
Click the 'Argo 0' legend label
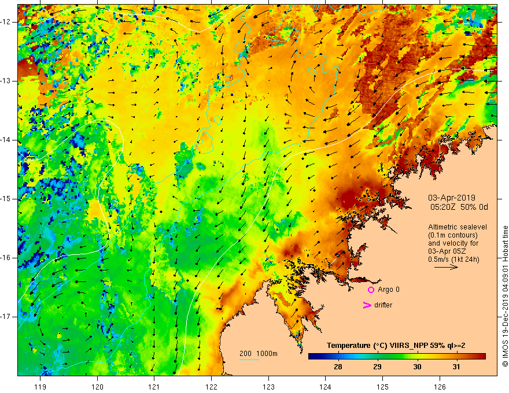(389, 290)
